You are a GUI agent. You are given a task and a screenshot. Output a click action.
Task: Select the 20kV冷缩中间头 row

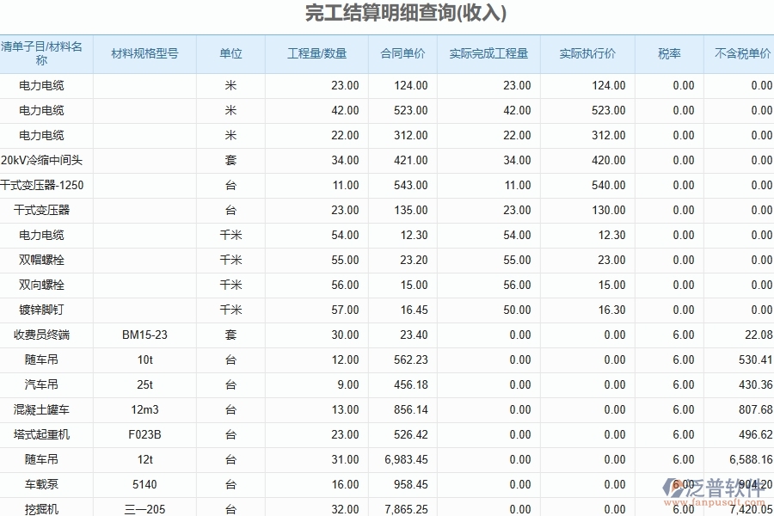coord(43,160)
